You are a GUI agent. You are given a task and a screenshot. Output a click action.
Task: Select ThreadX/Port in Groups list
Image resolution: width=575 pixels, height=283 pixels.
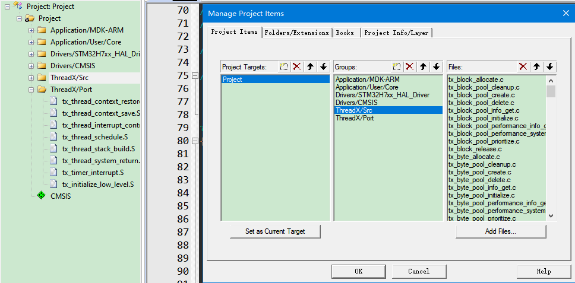coord(388,118)
